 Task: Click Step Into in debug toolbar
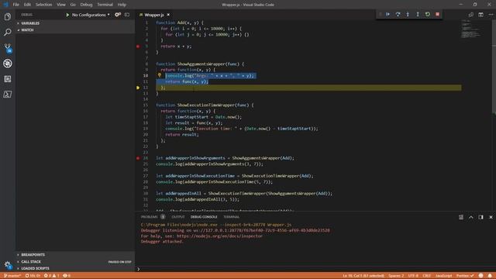point(408,14)
